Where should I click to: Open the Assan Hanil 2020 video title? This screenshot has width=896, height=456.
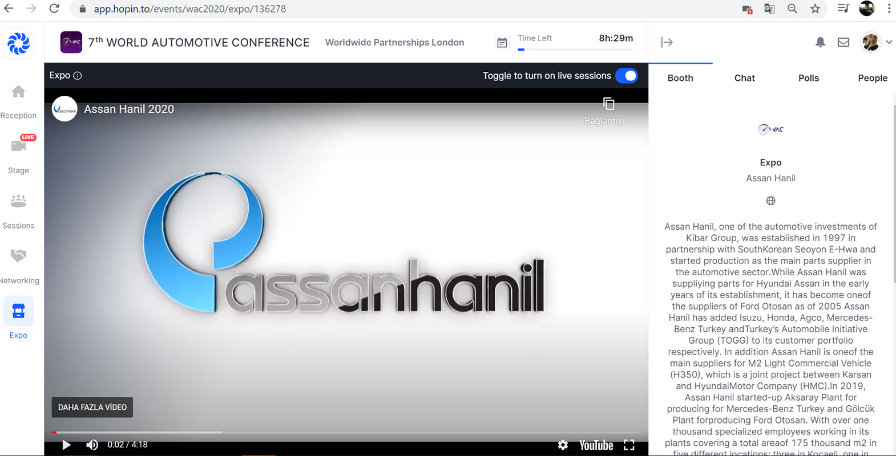[x=129, y=109]
